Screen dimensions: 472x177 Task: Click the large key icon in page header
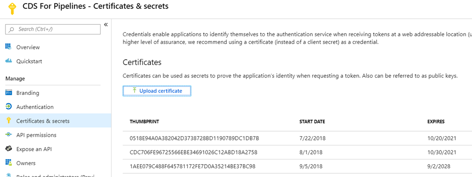12,9
